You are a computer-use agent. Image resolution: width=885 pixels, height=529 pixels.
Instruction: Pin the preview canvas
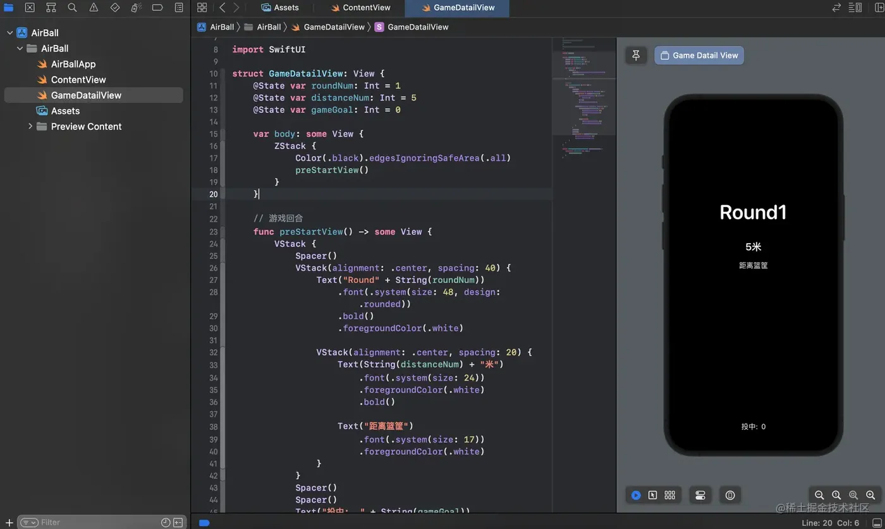coord(636,55)
